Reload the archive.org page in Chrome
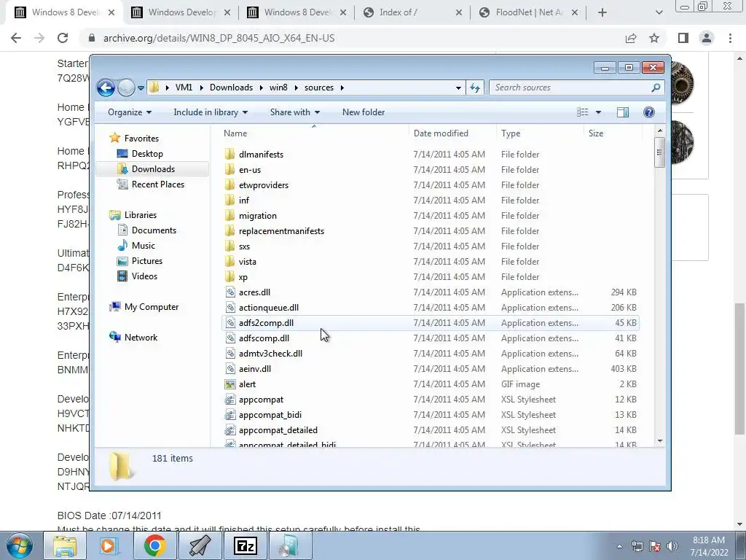Viewport: 746px width, 560px height. pyautogui.click(x=63, y=38)
